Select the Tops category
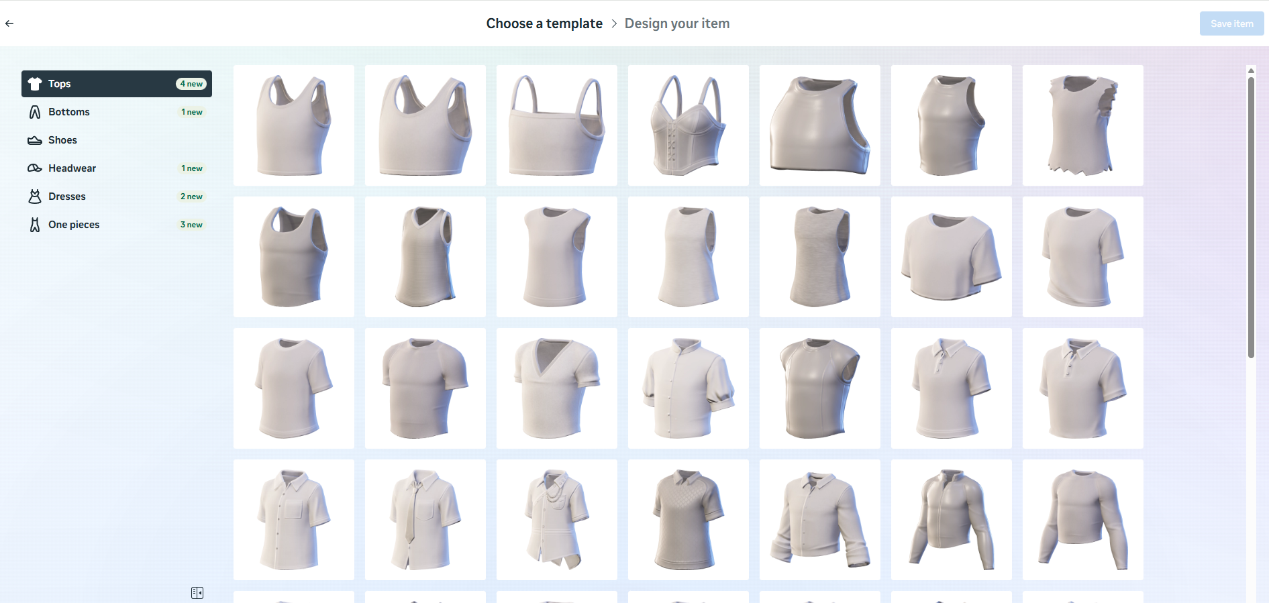 (116, 84)
